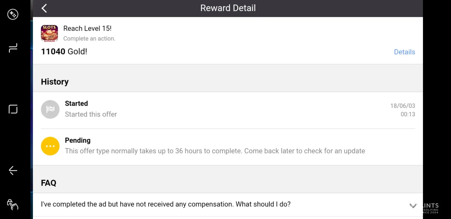Click the yellow Pending status icon

pyautogui.click(x=50, y=146)
